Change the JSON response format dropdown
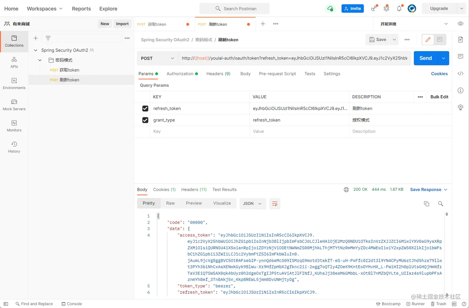 tap(252, 203)
